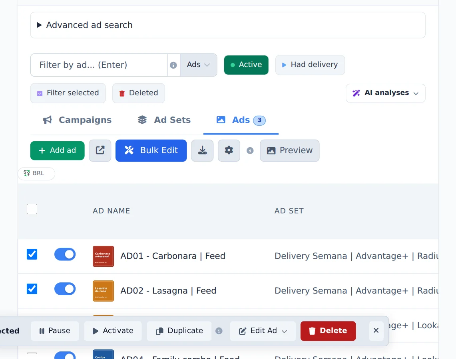Click the 3 count badge on Ads tab

259,120
